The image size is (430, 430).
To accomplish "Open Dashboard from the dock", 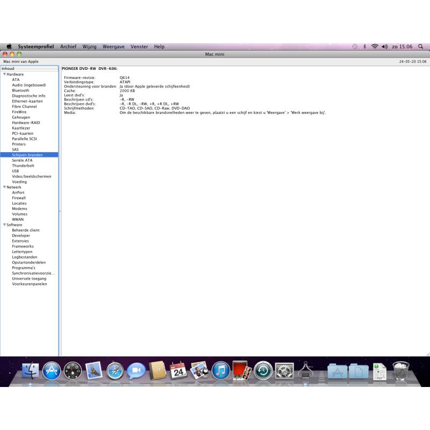I will point(73,371).
